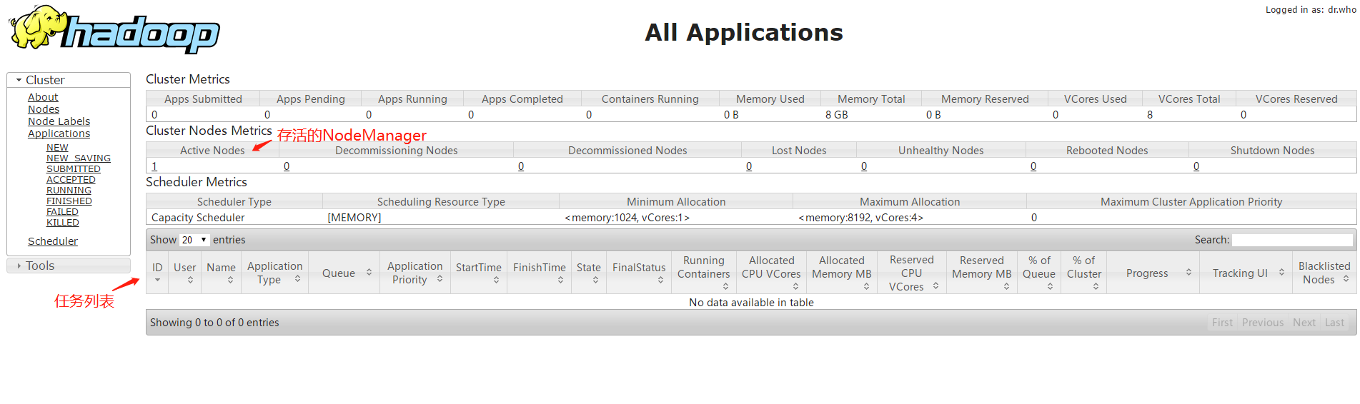Viewport: 1360px width, 404px height.
Task: Expand the Tools section
Action: [x=69, y=266]
